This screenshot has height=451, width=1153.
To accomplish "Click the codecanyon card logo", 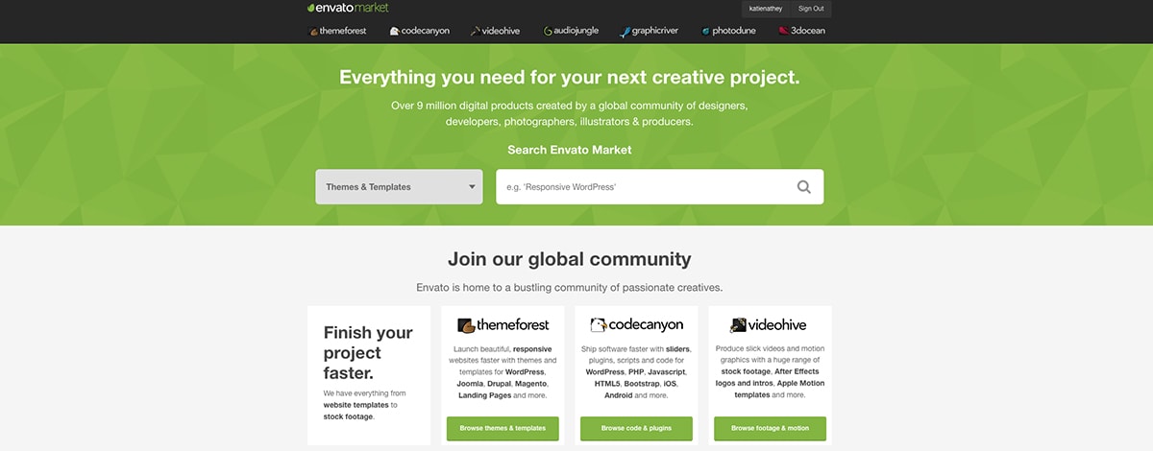I will (x=636, y=325).
